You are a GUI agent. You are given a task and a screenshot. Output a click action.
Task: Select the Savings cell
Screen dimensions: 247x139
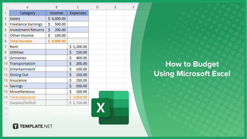28,86
